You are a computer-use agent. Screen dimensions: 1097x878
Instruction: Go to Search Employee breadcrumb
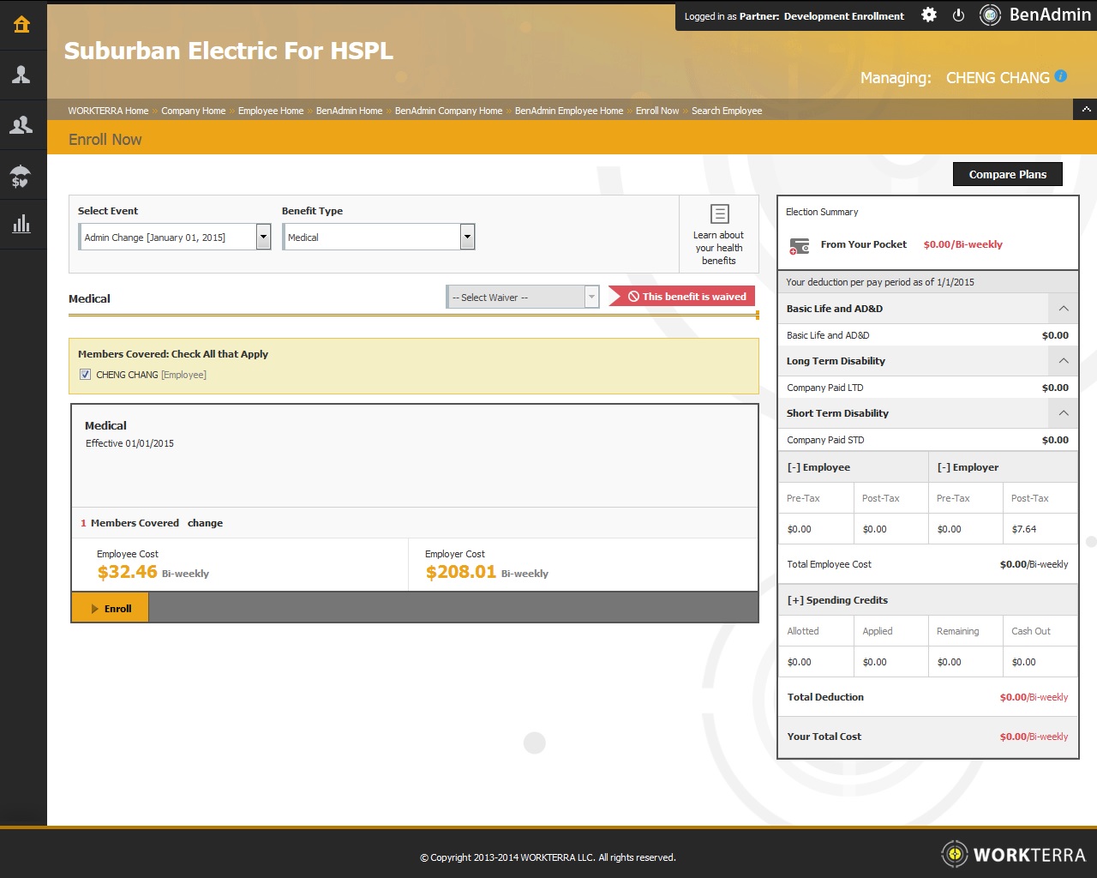point(727,111)
